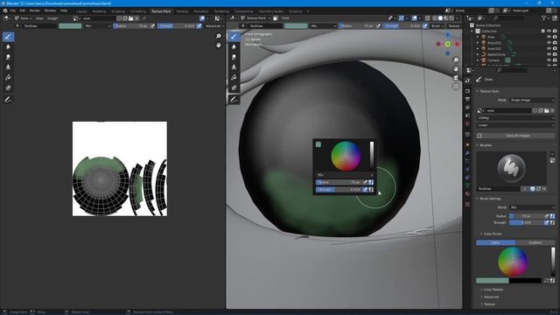Click the black secondary color swatch in Properties
The height and width of the screenshot is (315, 560).
(x=525, y=281)
